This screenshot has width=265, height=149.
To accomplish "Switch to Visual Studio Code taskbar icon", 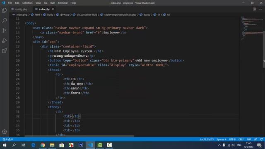I will click(x=90, y=145).
